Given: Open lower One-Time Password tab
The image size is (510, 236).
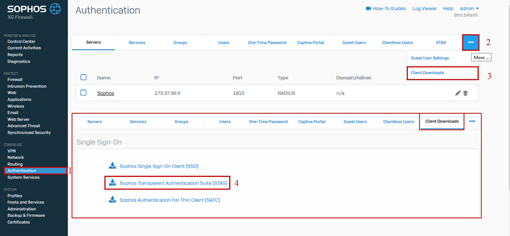Looking at the screenshot, I should coord(268,122).
